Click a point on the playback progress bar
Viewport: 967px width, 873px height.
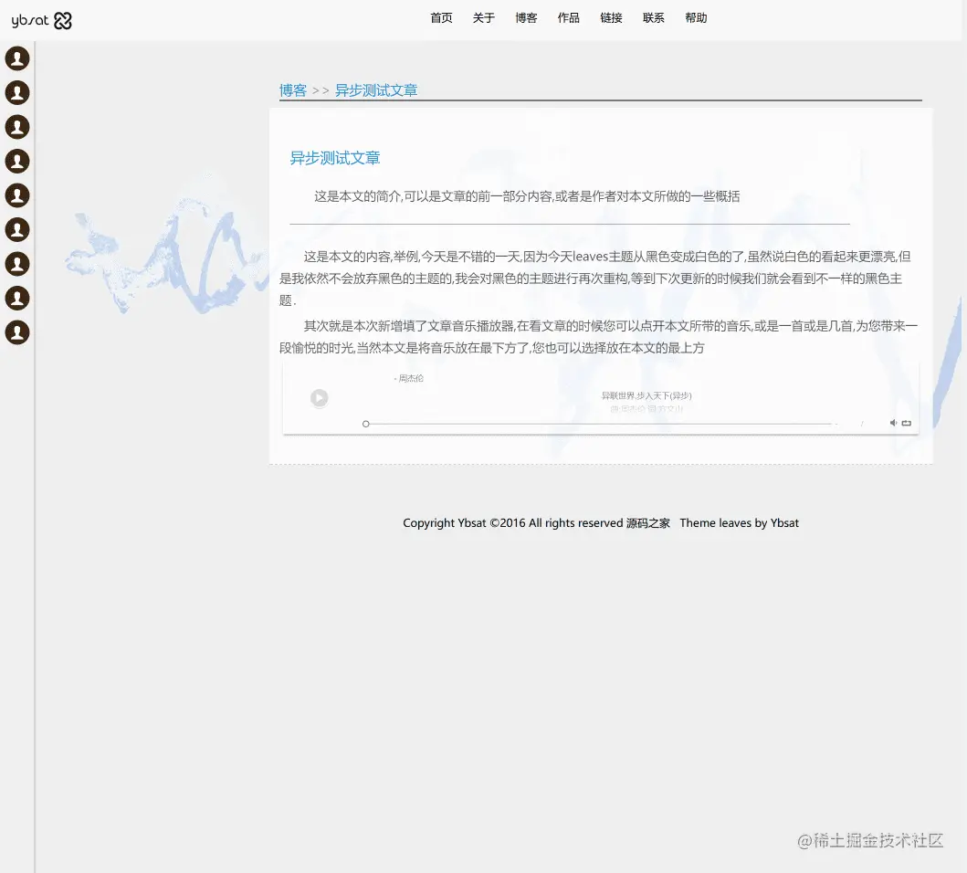[594, 424]
